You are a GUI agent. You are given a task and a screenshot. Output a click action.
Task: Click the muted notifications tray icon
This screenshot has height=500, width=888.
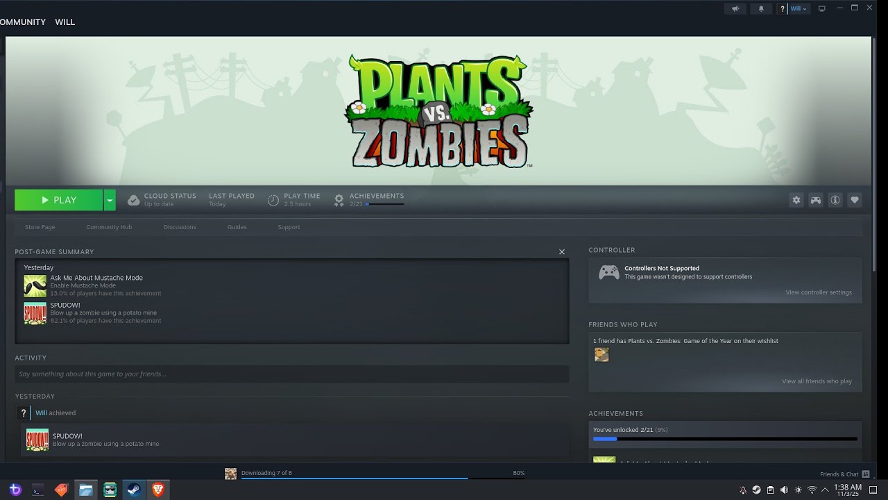[743, 490]
